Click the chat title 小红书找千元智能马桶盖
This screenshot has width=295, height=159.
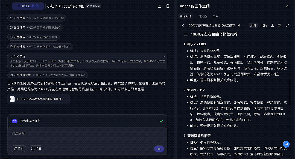point(65,6)
